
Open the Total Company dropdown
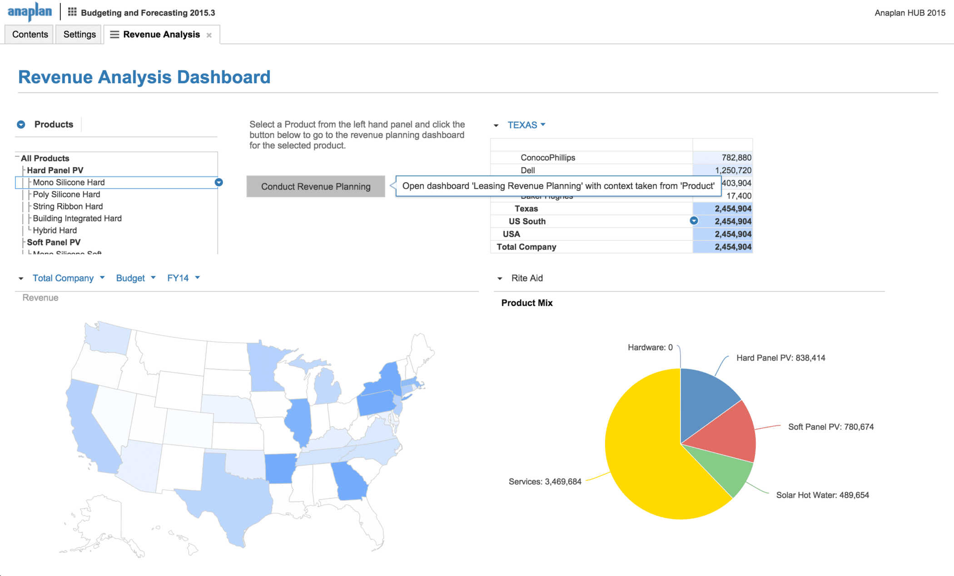(68, 278)
